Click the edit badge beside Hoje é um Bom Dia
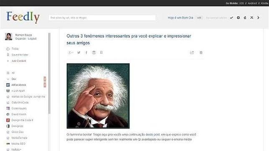The image size is (269, 151). [x=199, y=18]
